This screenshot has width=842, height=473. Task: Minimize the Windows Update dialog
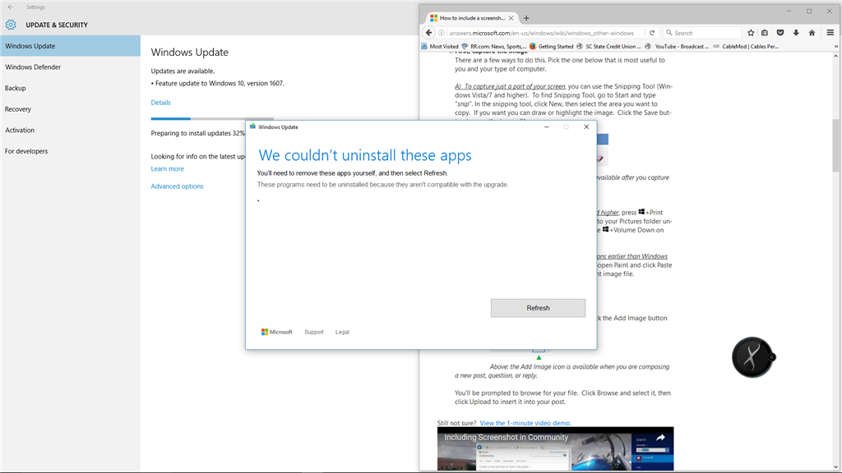[x=547, y=127]
